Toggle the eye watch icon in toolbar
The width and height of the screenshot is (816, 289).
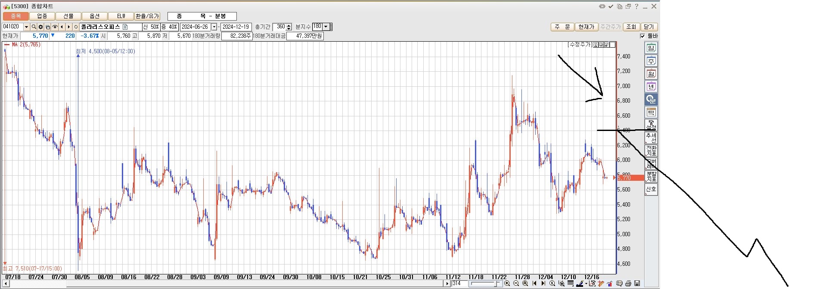click(55, 27)
